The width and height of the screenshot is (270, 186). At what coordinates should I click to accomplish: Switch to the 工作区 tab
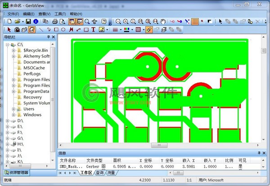(x=86, y=173)
